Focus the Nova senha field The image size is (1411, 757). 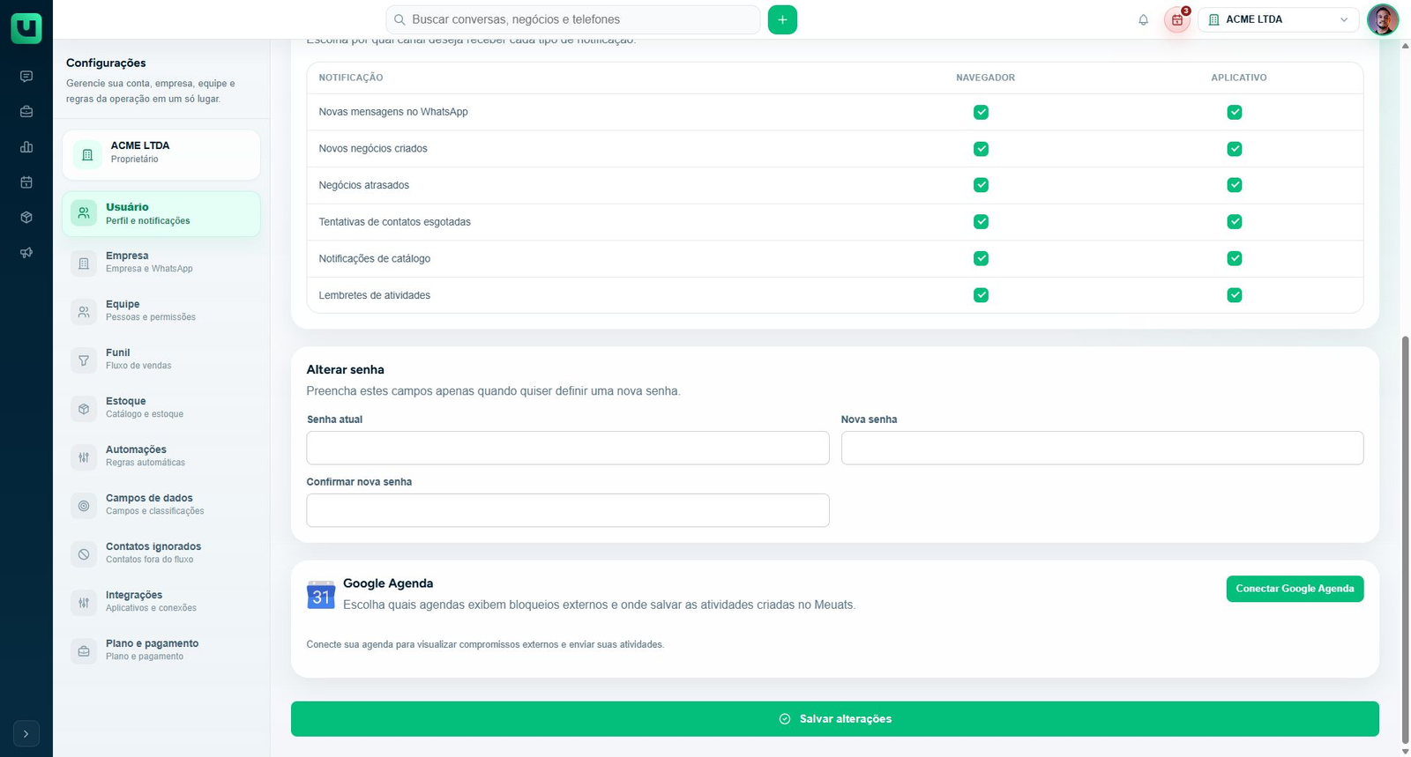point(1102,448)
